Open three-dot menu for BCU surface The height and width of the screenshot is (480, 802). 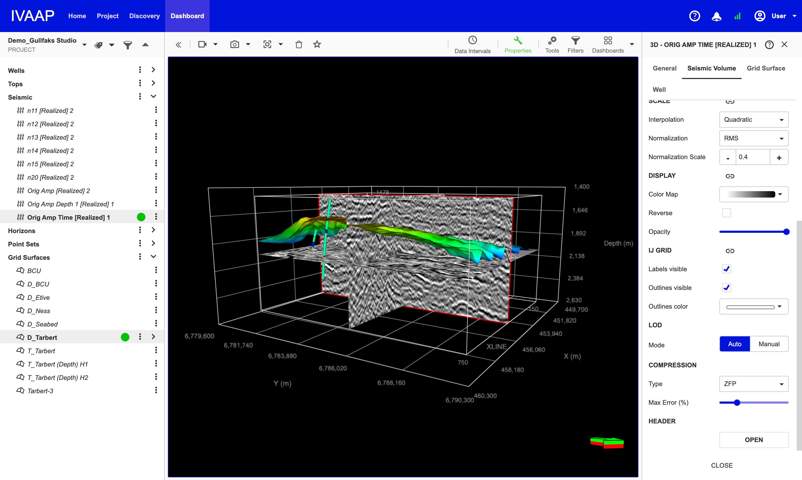point(156,270)
